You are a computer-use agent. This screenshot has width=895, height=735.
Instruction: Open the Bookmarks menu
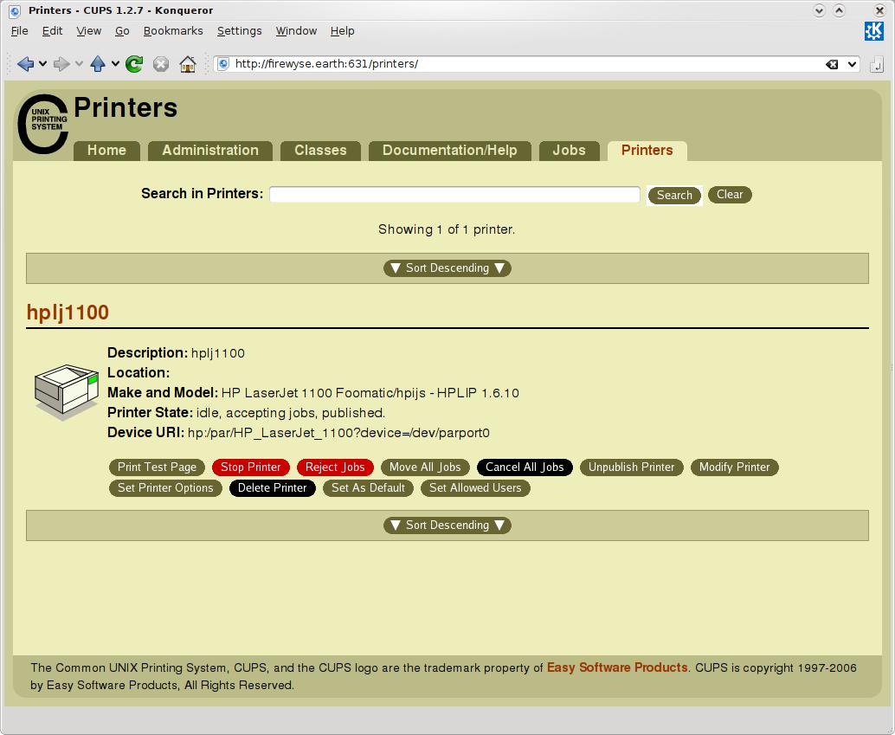tap(173, 31)
